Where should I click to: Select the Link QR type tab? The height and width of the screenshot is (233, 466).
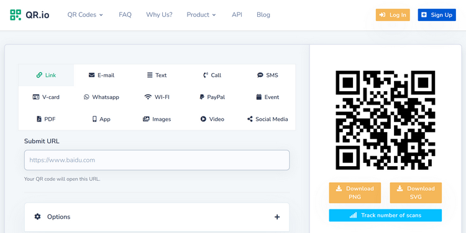[x=46, y=76]
